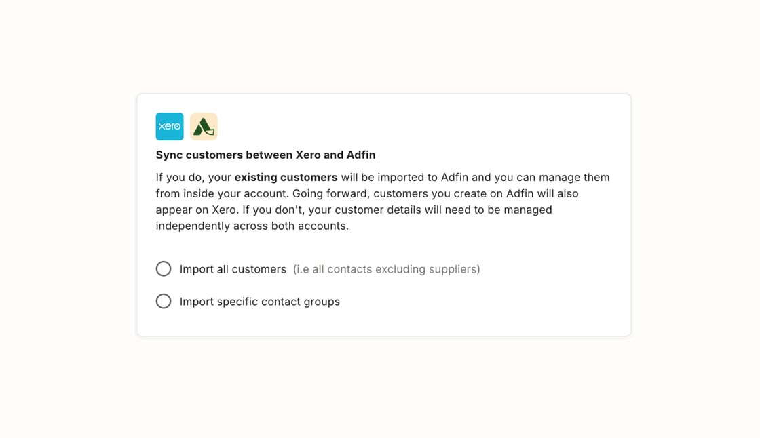
Task: Click the word 'Xero' in the heading
Action: point(308,155)
